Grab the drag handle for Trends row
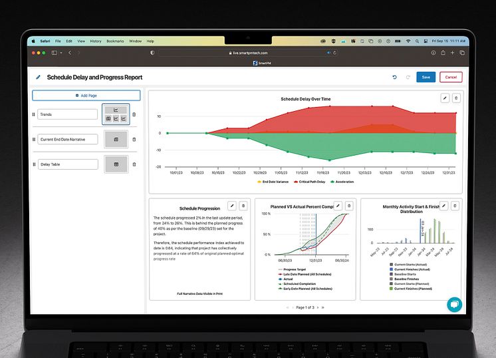This screenshot has height=358, width=496. (33, 114)
